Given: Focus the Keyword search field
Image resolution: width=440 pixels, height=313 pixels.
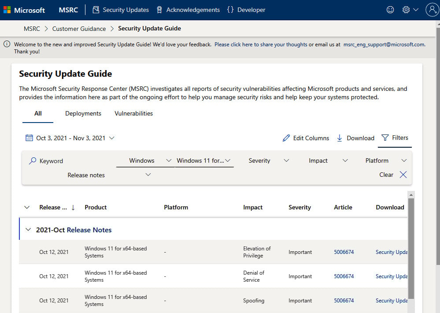Looking at the screenshot, I should pyautogui.click(x=71, y=161).
